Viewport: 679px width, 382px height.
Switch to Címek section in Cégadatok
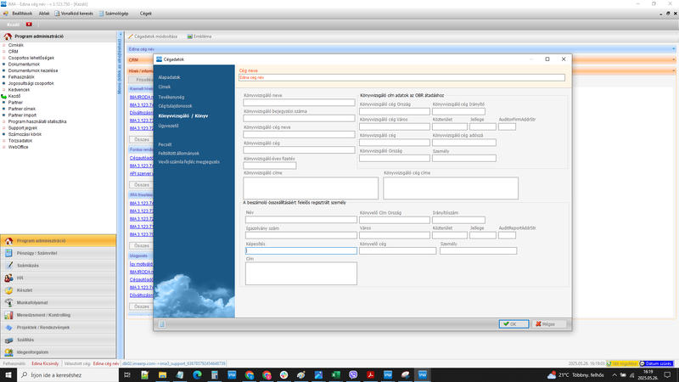coord(165,87)
